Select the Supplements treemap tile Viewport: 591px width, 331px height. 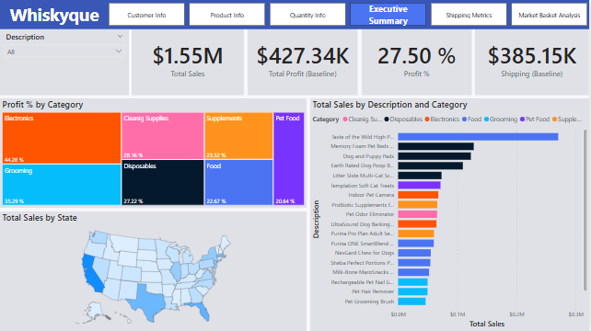pos(239,136)
